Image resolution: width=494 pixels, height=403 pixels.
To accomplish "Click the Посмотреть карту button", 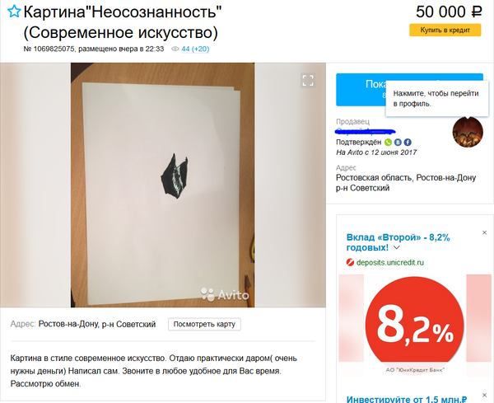I will 204,324.
